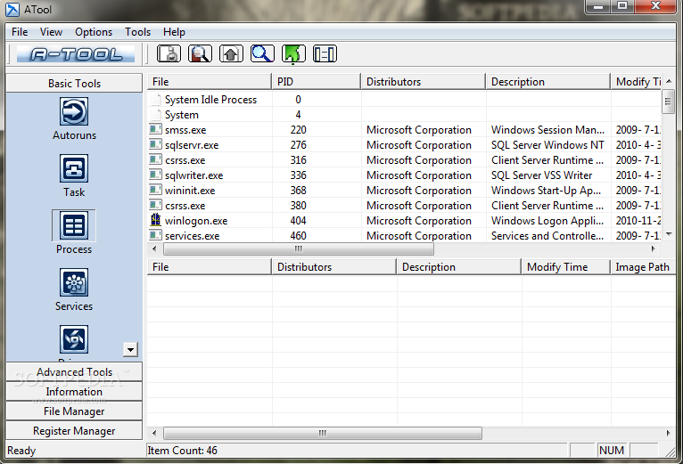This screenshot has height=464, width=683.
Task: Sort process list by Modify Time column
Action: pyautogui.click(x=636, y=82)
